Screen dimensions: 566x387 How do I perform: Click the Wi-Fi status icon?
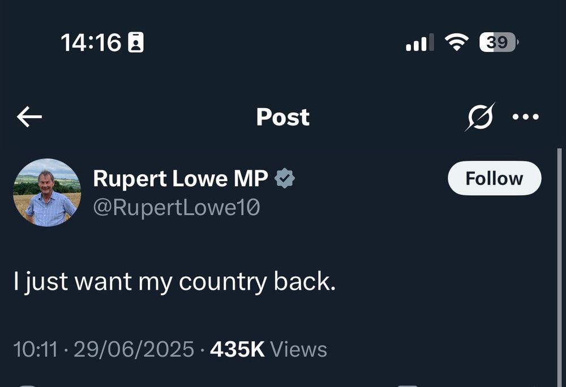tap(456, 42)
